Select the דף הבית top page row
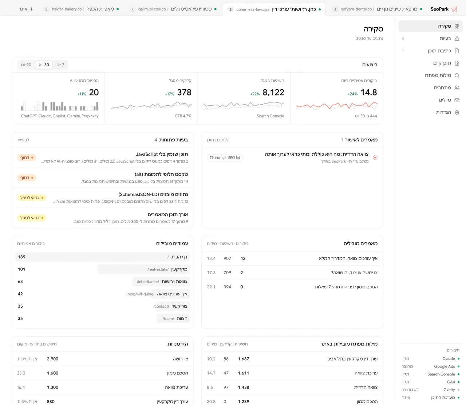Screen dimensions: 466x405 click(102, 257)
